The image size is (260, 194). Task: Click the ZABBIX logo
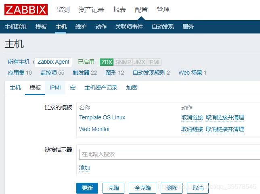pyautogui.click(x=26, y=10)
